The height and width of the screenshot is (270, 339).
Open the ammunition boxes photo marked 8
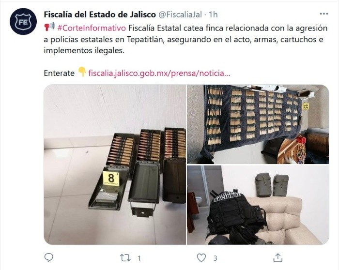coord(115,165)
